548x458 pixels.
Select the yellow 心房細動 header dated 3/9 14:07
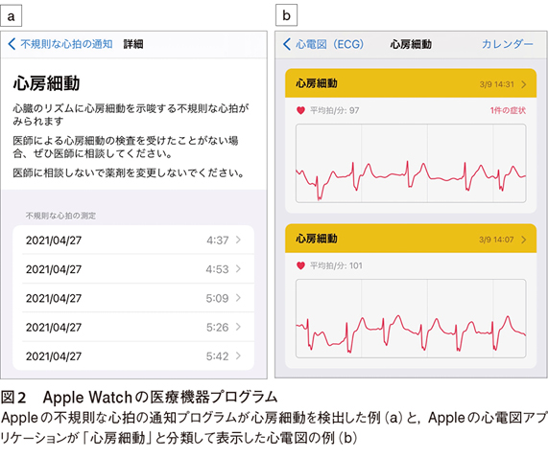click(411, 239)
